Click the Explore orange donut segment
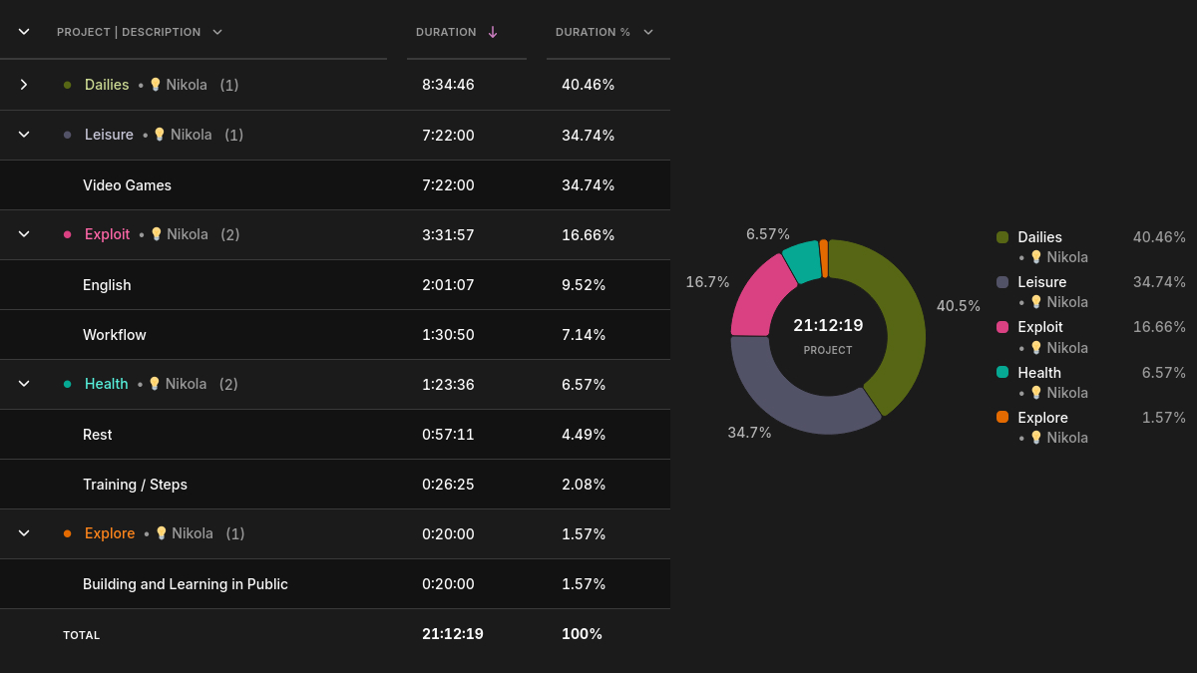Screen dimensions: 1197x673 pyautogui.click(x=824, y=257)
